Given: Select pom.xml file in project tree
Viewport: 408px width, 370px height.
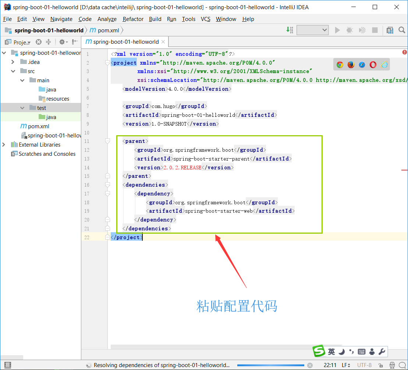Looking at the screenshot, I should click(38, 126).
